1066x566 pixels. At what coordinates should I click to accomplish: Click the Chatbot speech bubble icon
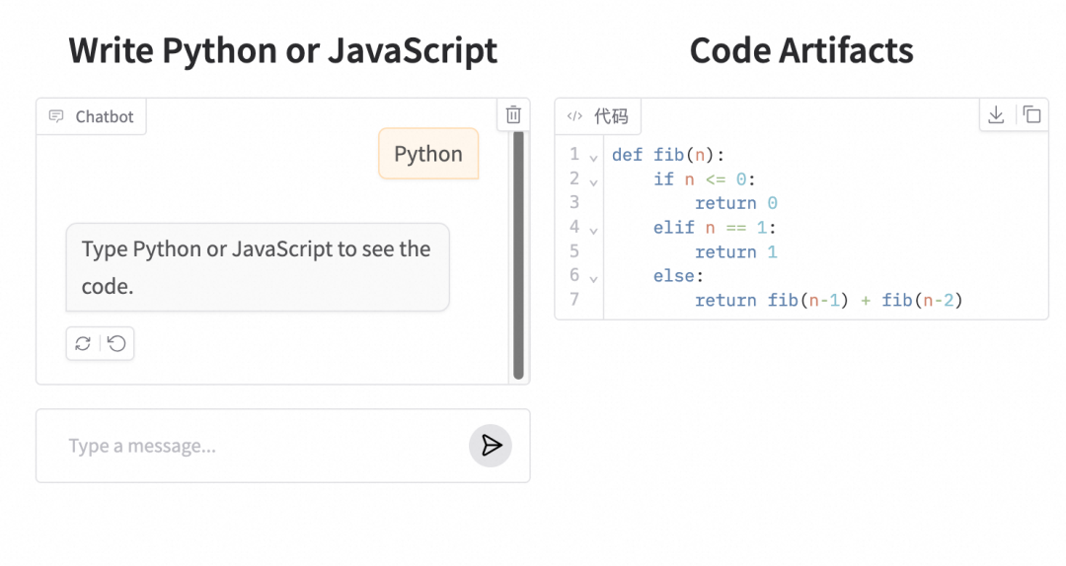[x=56, y=116]
